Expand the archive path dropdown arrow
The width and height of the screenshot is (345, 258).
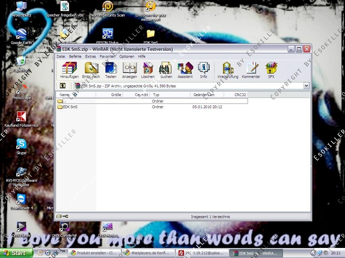point(306,86)
